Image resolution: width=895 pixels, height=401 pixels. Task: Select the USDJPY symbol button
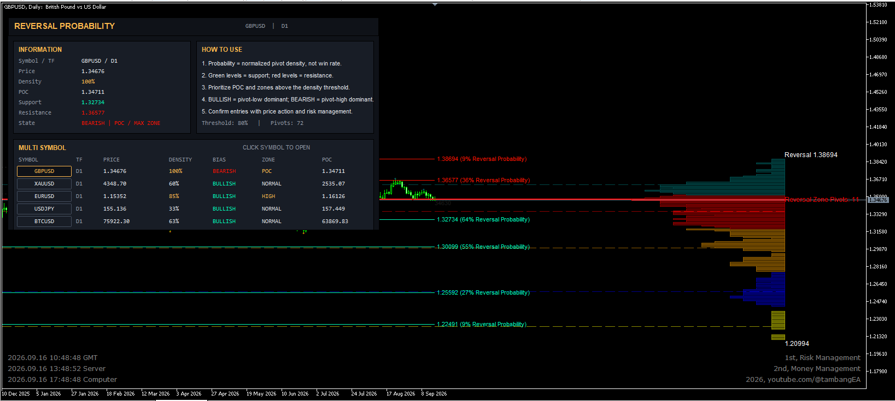44,209
